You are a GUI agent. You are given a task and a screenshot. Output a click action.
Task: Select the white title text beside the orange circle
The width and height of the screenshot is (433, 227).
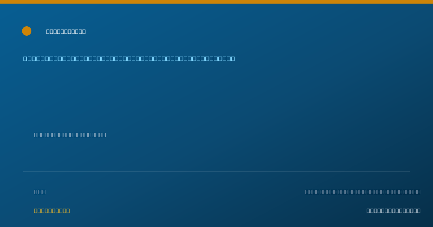pyautogui.click(x=66, y=32)
